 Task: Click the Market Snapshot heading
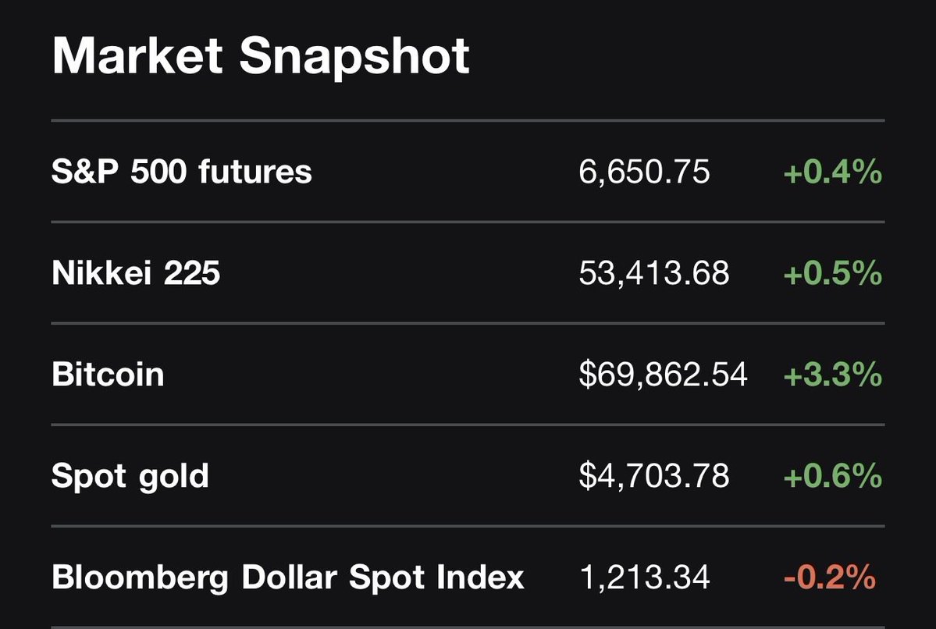pos(261,56)
